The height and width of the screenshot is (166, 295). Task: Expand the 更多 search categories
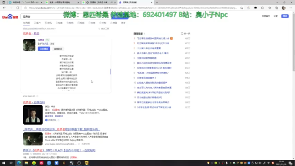pyautogui.click(x=123, y=23)
